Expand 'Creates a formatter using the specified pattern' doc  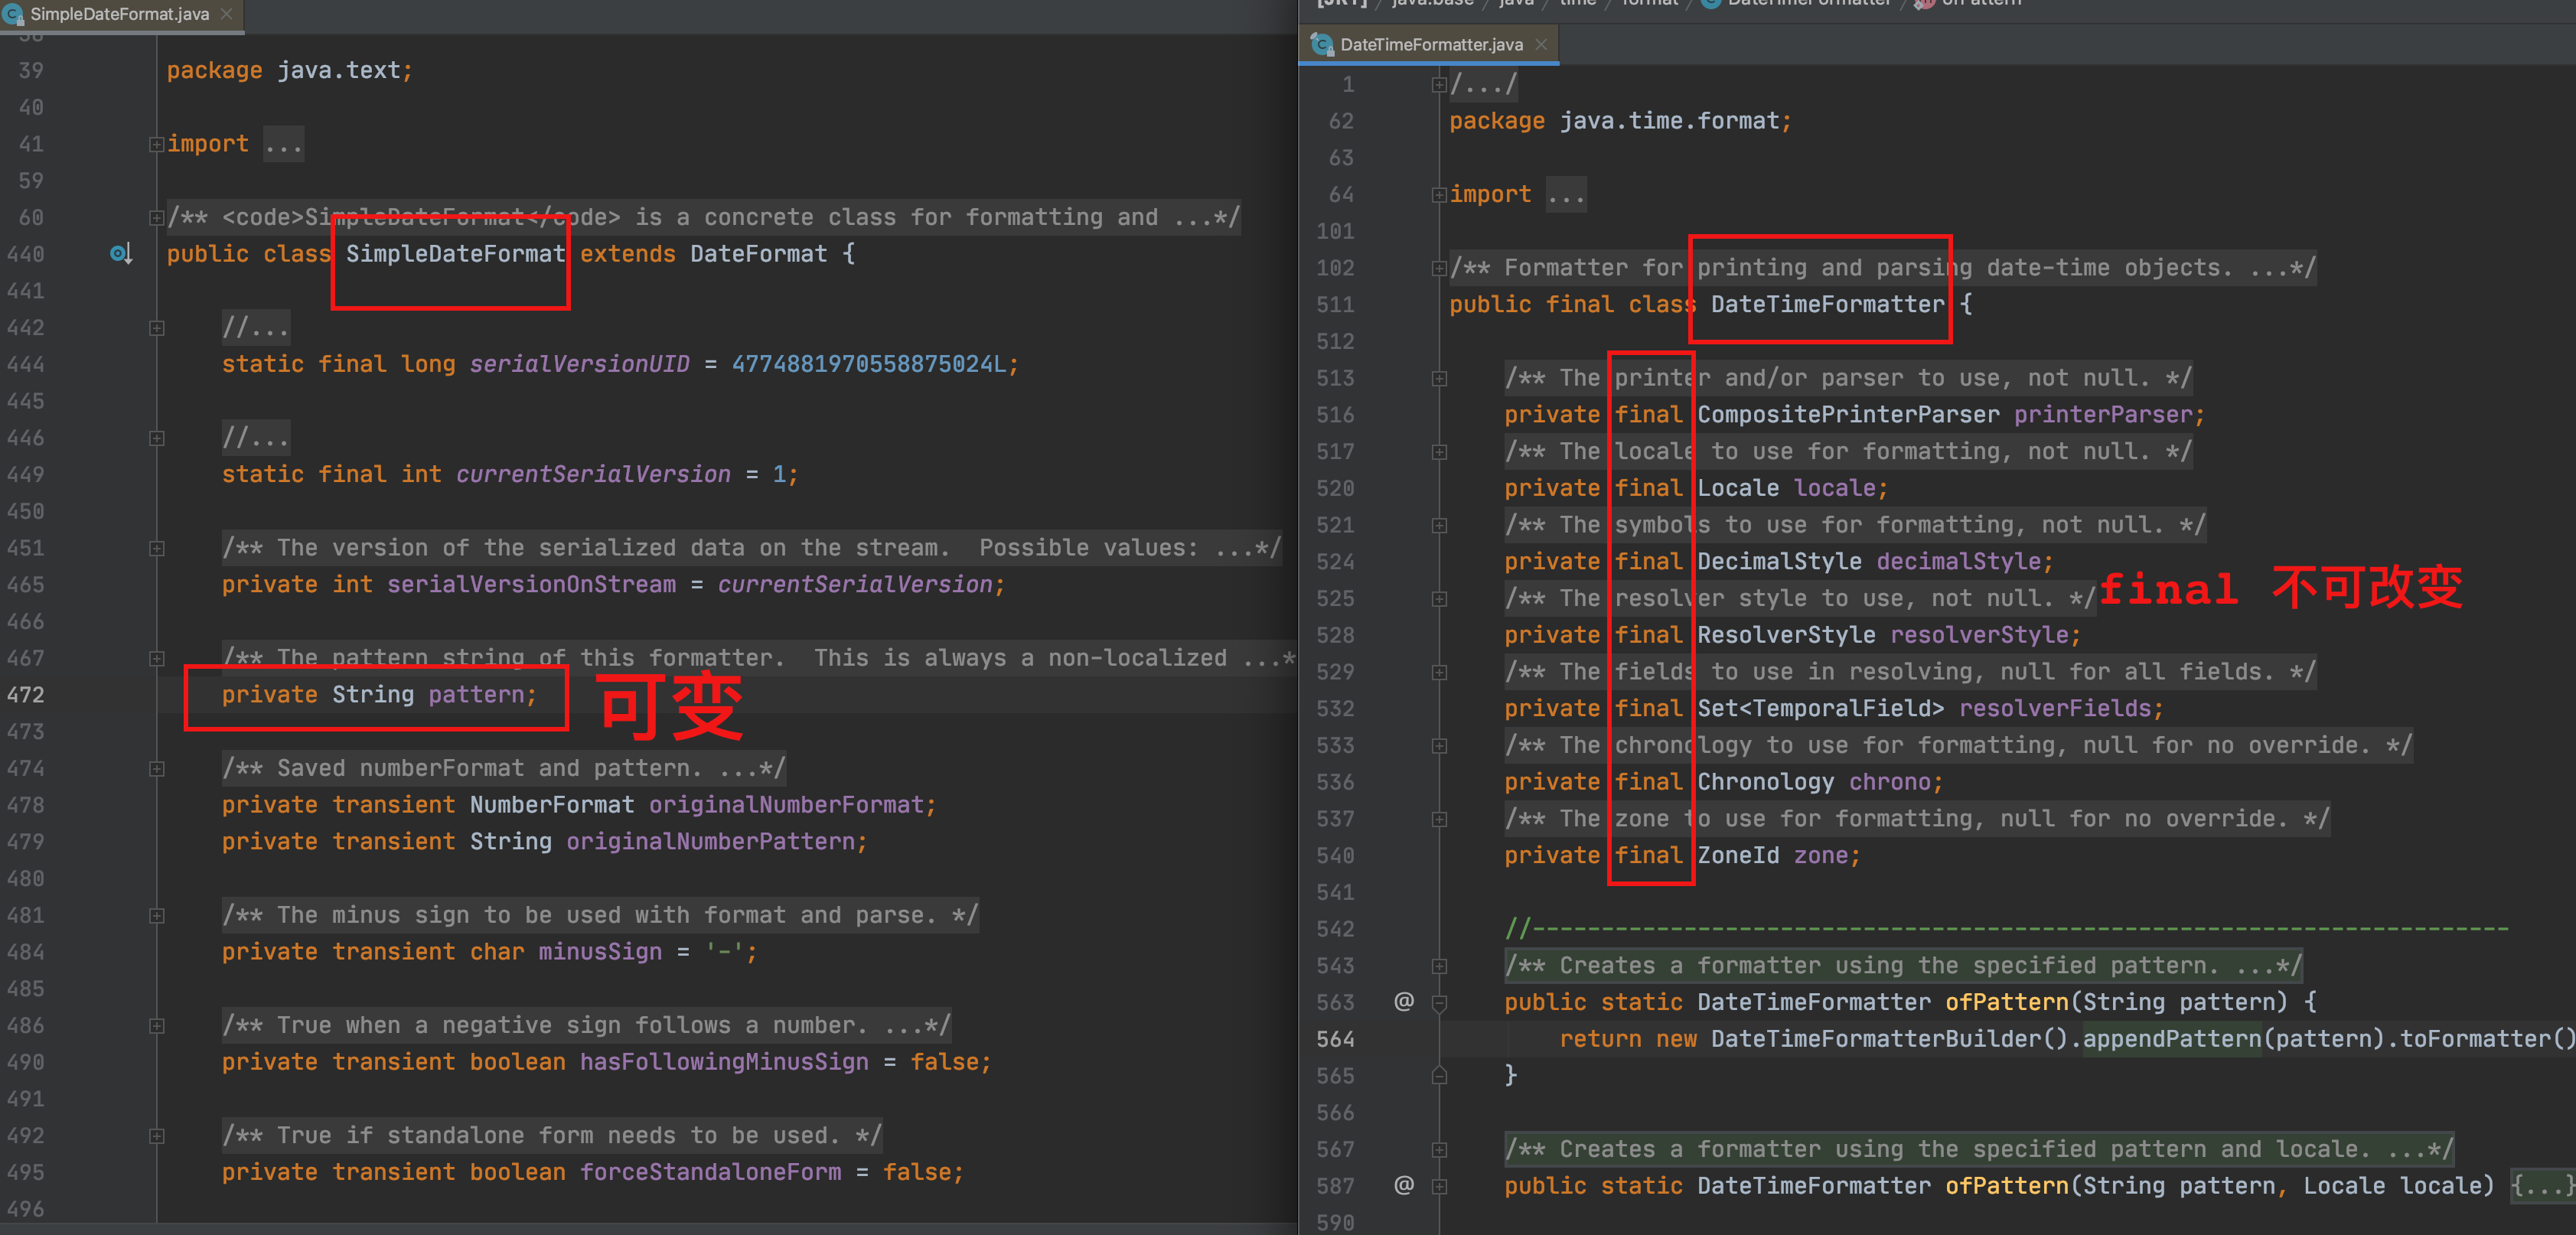click(x=1439, y=965)
